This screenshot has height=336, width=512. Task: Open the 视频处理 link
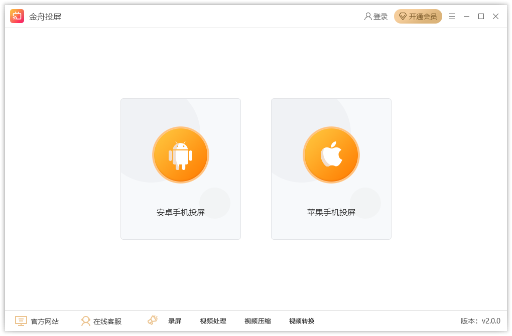point(213,321)
